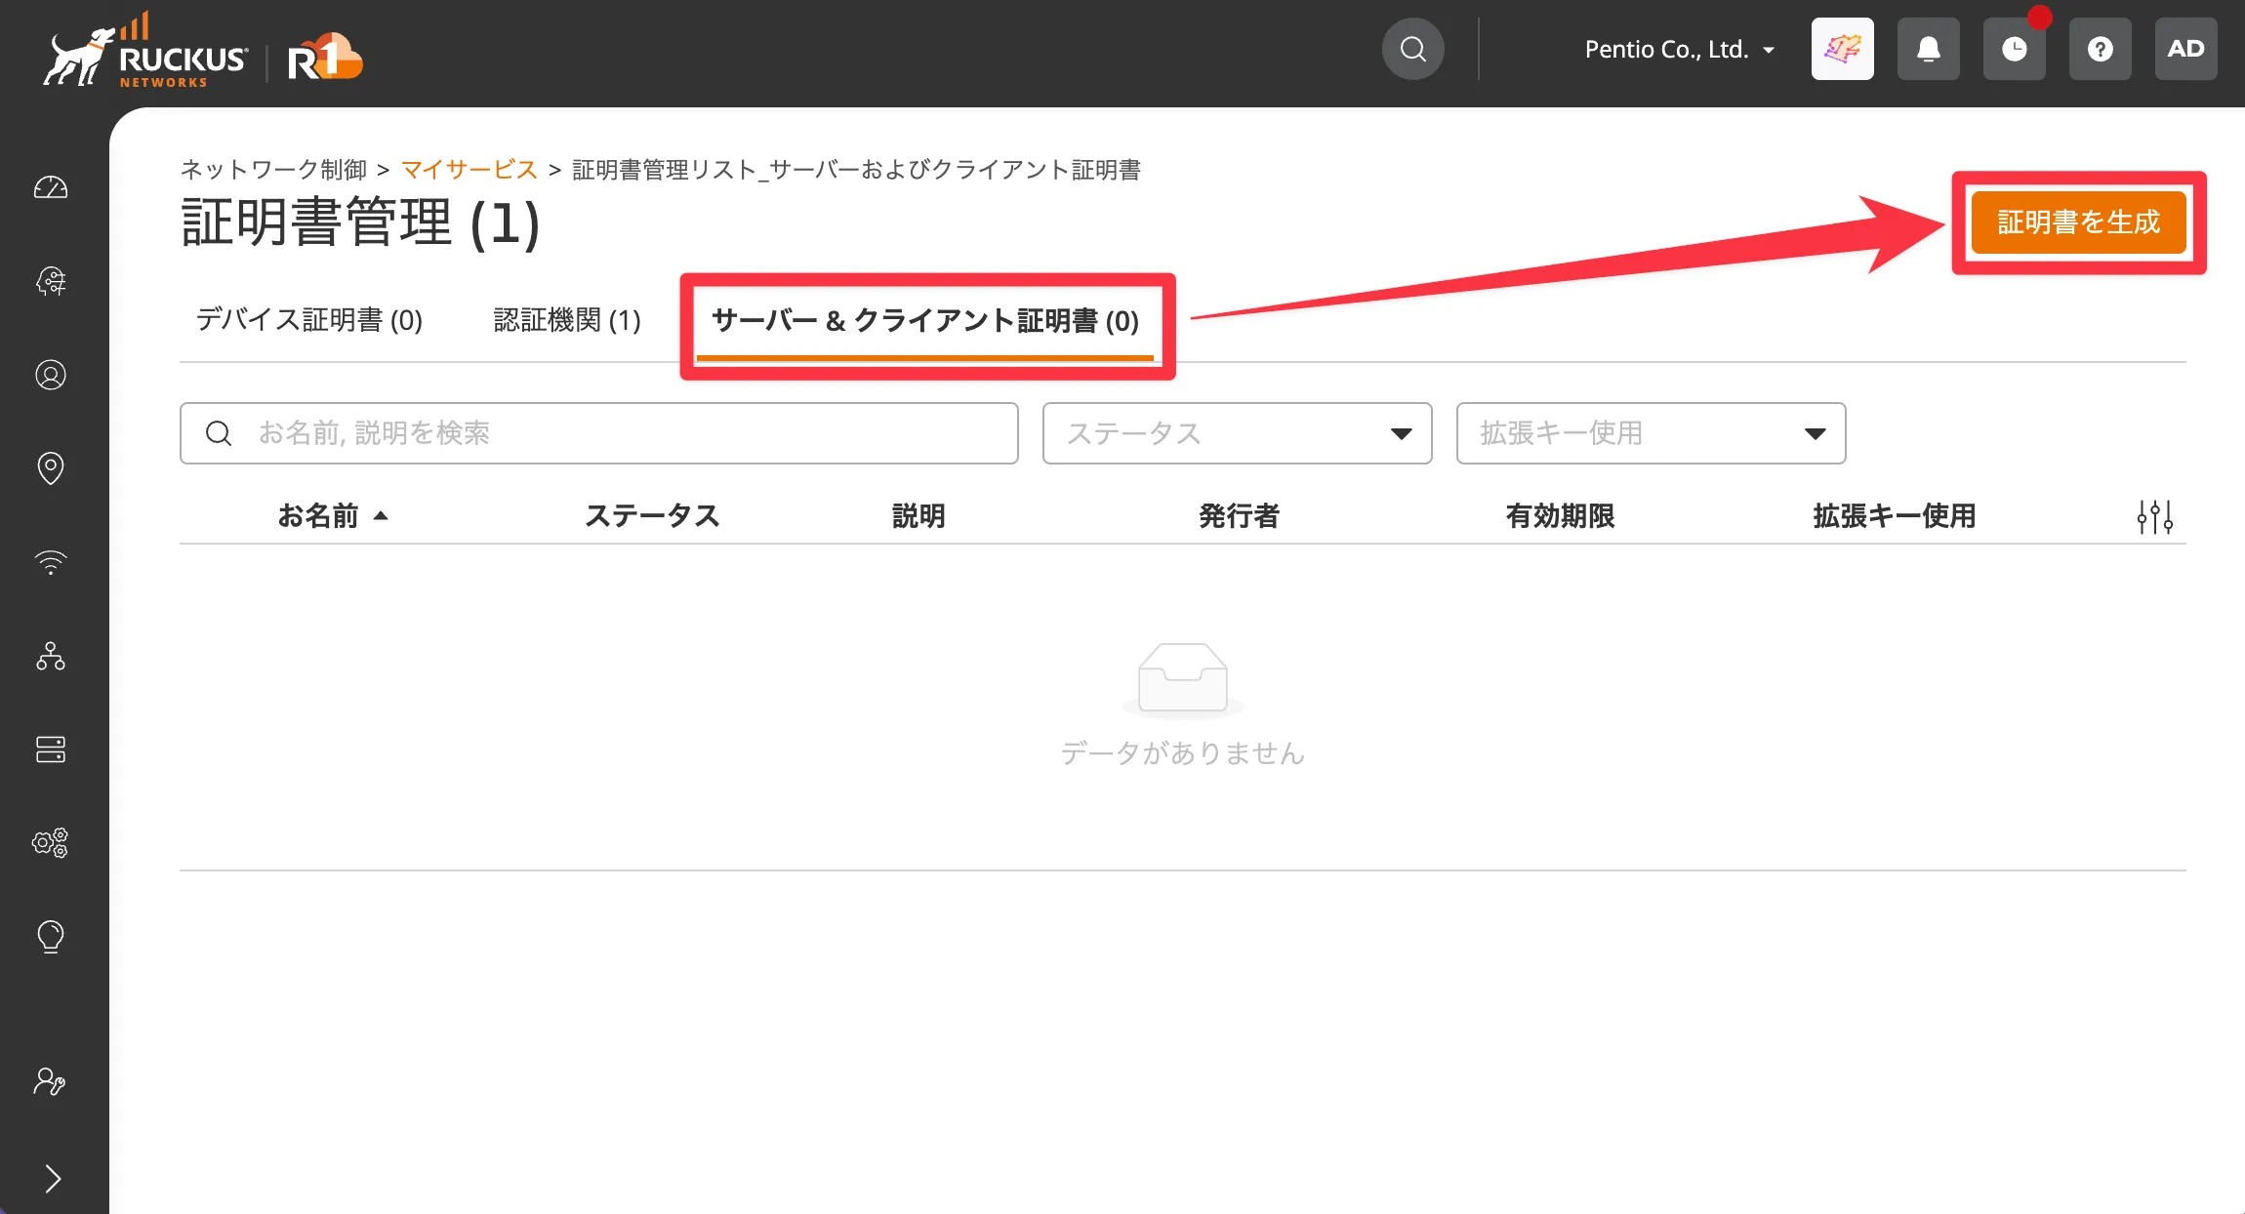Select the サーバー & クライアント証明書 (0) tab

click(x=925, y=321)
